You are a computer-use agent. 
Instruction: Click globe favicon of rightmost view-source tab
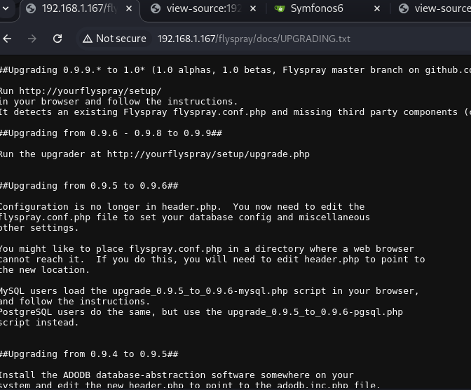tap(403, 9)
